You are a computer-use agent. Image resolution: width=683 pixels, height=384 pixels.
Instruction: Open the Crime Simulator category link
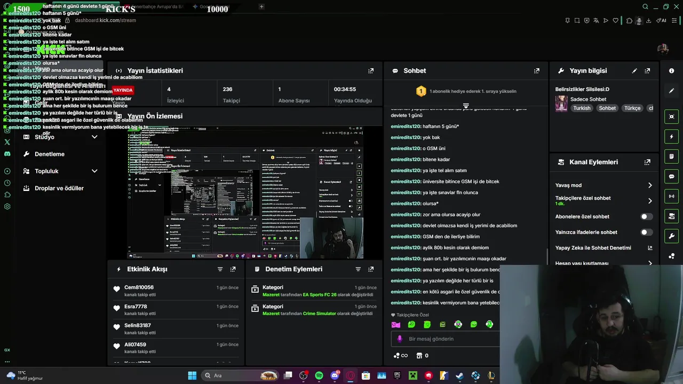point(320,314)
